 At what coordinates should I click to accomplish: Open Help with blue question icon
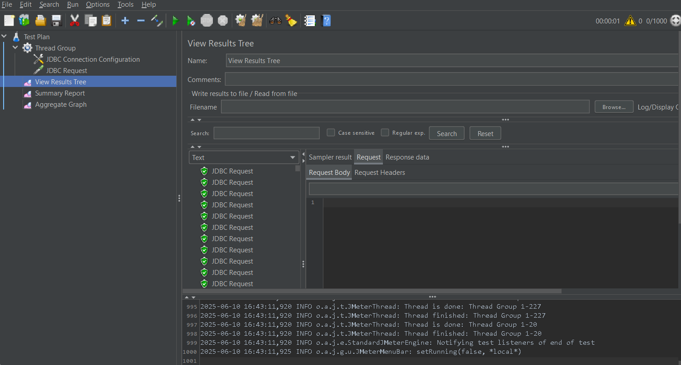click(326, 20)
